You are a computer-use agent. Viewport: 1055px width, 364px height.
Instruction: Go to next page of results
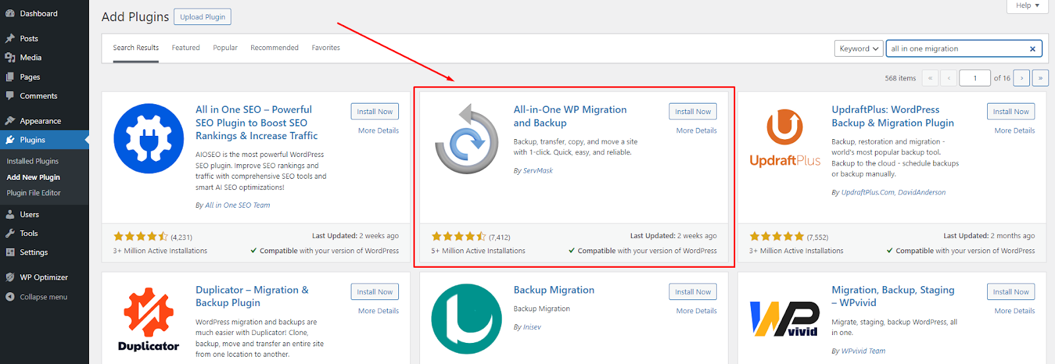[1021, 78]
